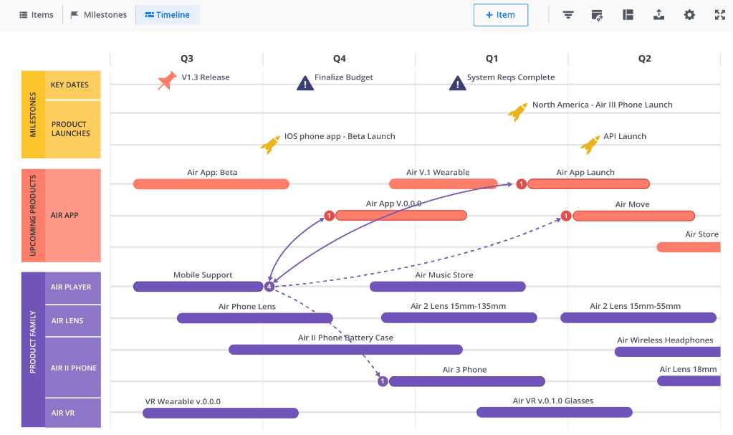
Task: Click the purple PRODUCT FAMILY lane header
Action: click(x=33, y=350)
